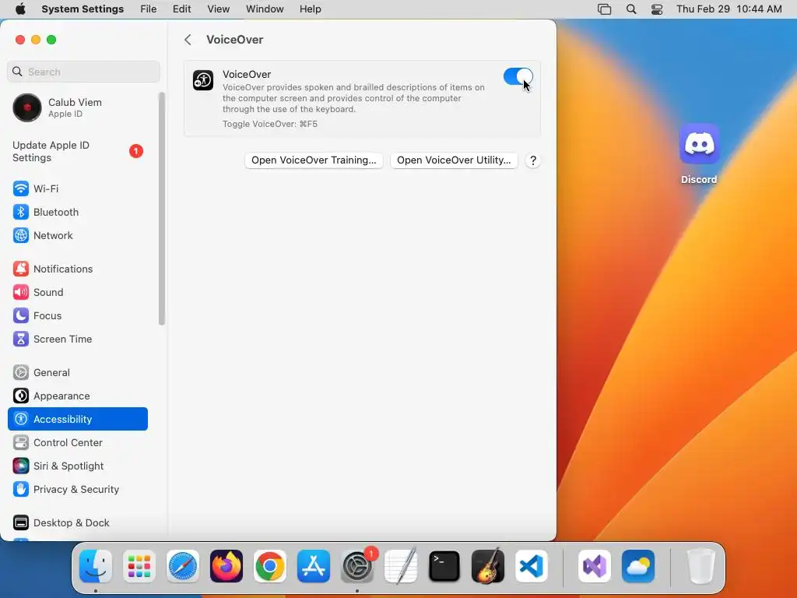Open VoiceOver Utility

tap(454, 160)
